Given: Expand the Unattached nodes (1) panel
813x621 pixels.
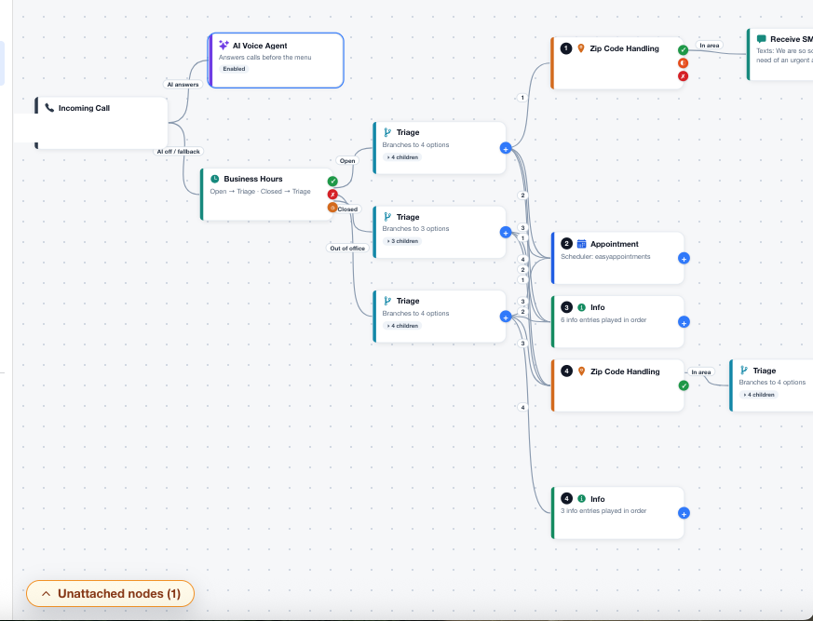Looking at the screenshot, I should pyautogui.click(x=111, y=593).
